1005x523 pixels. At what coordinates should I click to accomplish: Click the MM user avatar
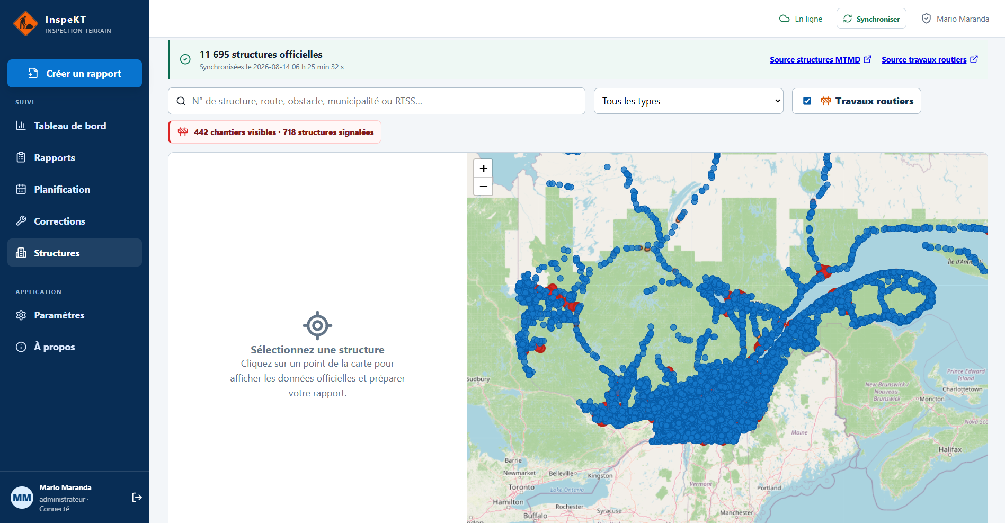click(22, 498)
